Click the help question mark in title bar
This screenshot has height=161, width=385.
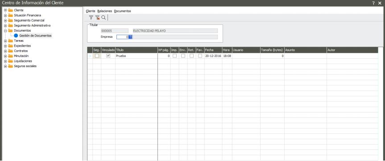(x=373, y=3)
